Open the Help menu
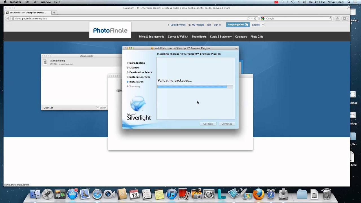Viewport: 361px width, 203px height. [57, 2]
